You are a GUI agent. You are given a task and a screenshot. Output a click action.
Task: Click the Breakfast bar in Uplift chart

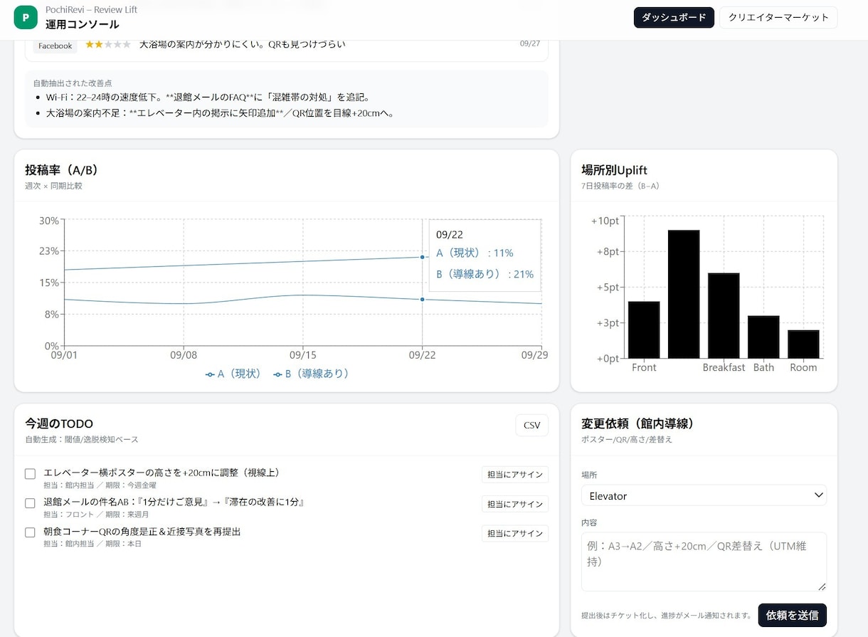point(724,315)
